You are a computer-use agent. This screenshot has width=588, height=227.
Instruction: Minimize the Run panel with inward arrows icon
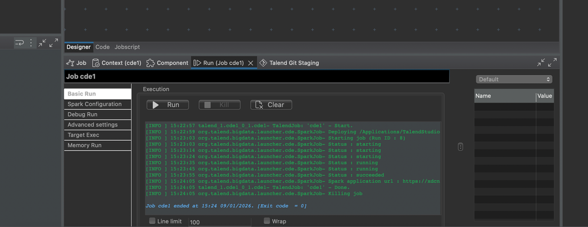click(541, 63)
